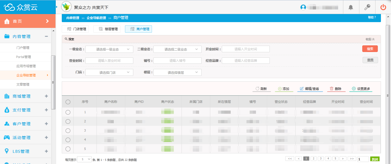
Task: Click the 客户管理 people icon
Action: [7, 124]
